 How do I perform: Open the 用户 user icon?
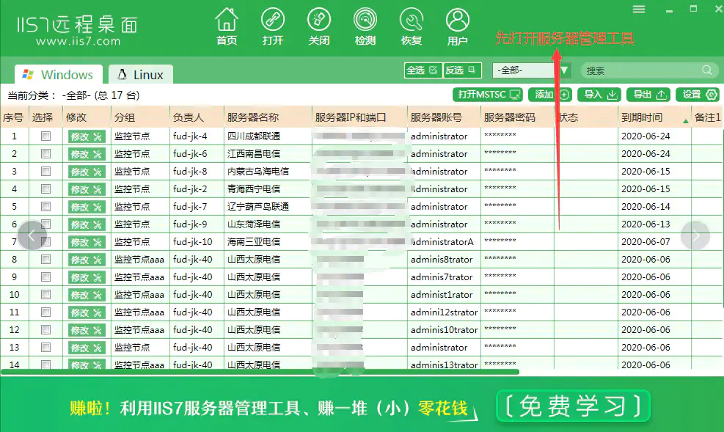457,26
